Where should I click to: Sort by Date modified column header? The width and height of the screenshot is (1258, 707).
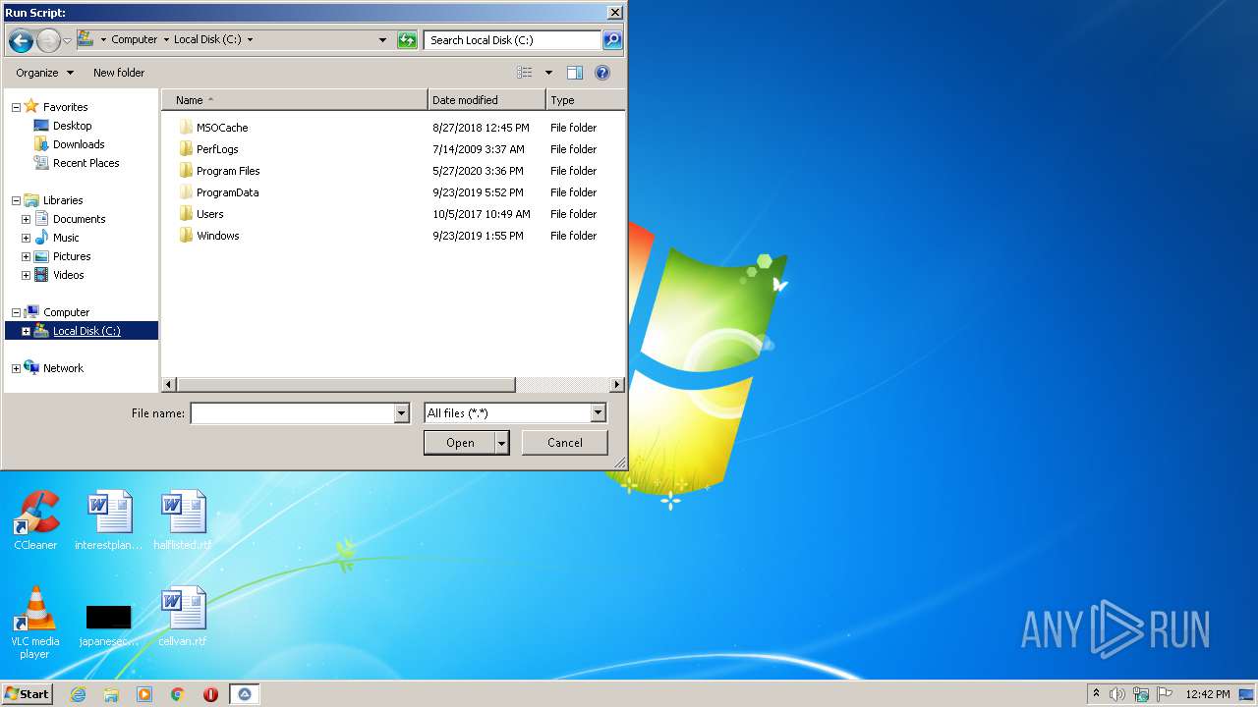tap(486, 100)
